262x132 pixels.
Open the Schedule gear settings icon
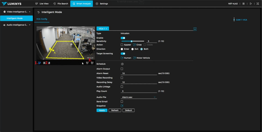coord(122,64)
